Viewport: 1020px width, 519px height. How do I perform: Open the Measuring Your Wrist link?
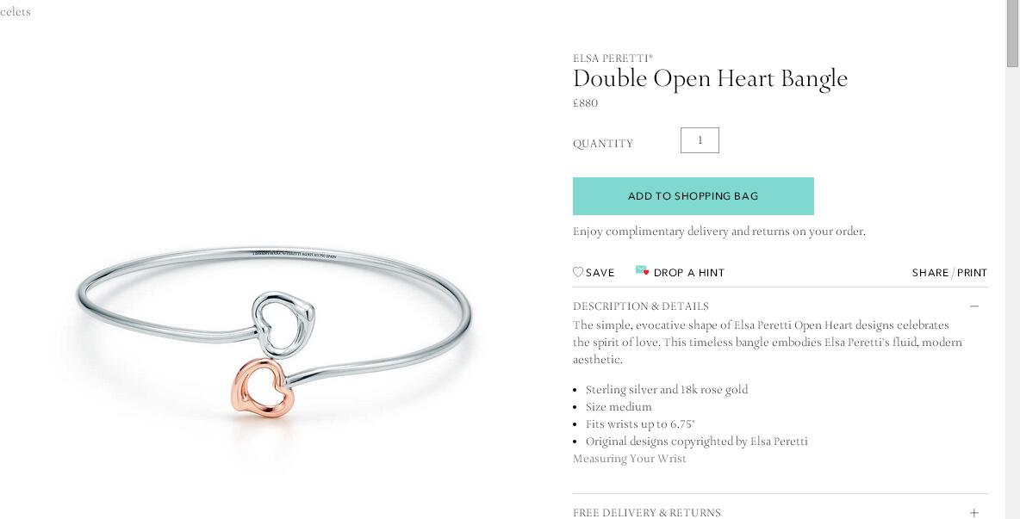[629, 459]
